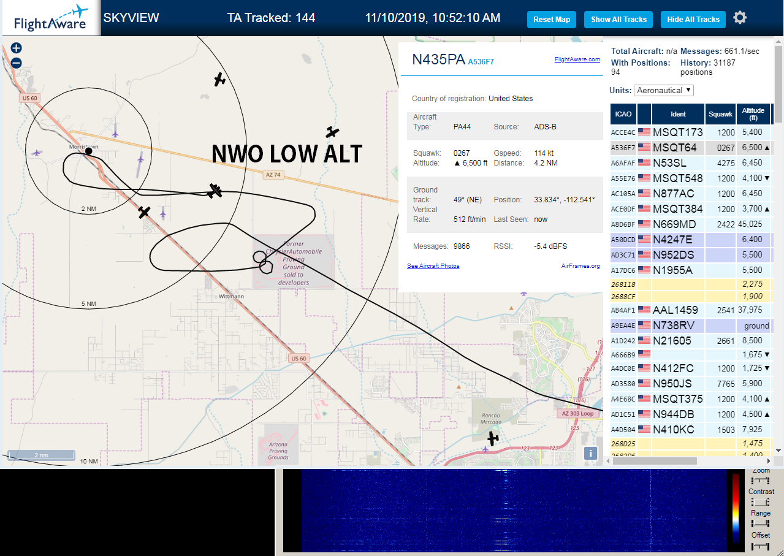Viewport: 784px width, 556px height.
Task: Select the N21605 row
Action: (691, 340)
